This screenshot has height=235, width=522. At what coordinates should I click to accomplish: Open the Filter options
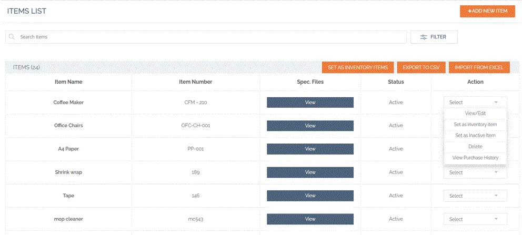click(x=434, y=37)
